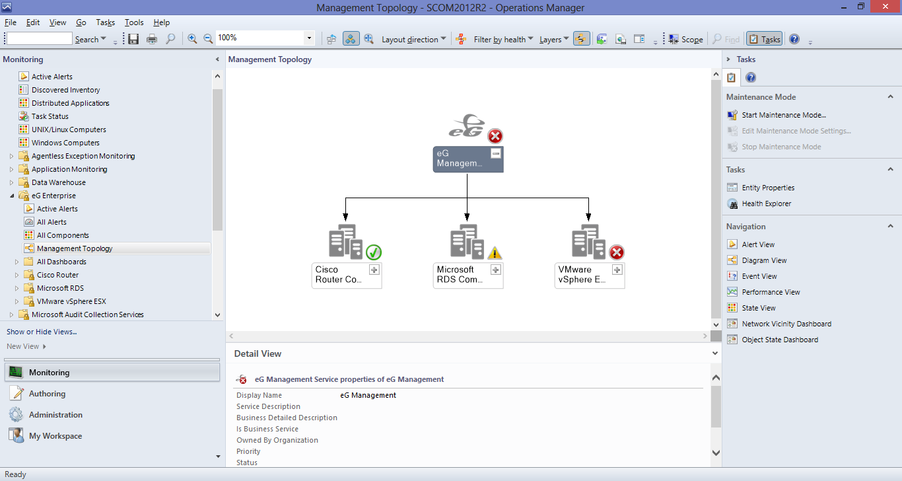Expand the Data Warehouse folder
This screenshot has width=902, height=481.
(11, 182)
